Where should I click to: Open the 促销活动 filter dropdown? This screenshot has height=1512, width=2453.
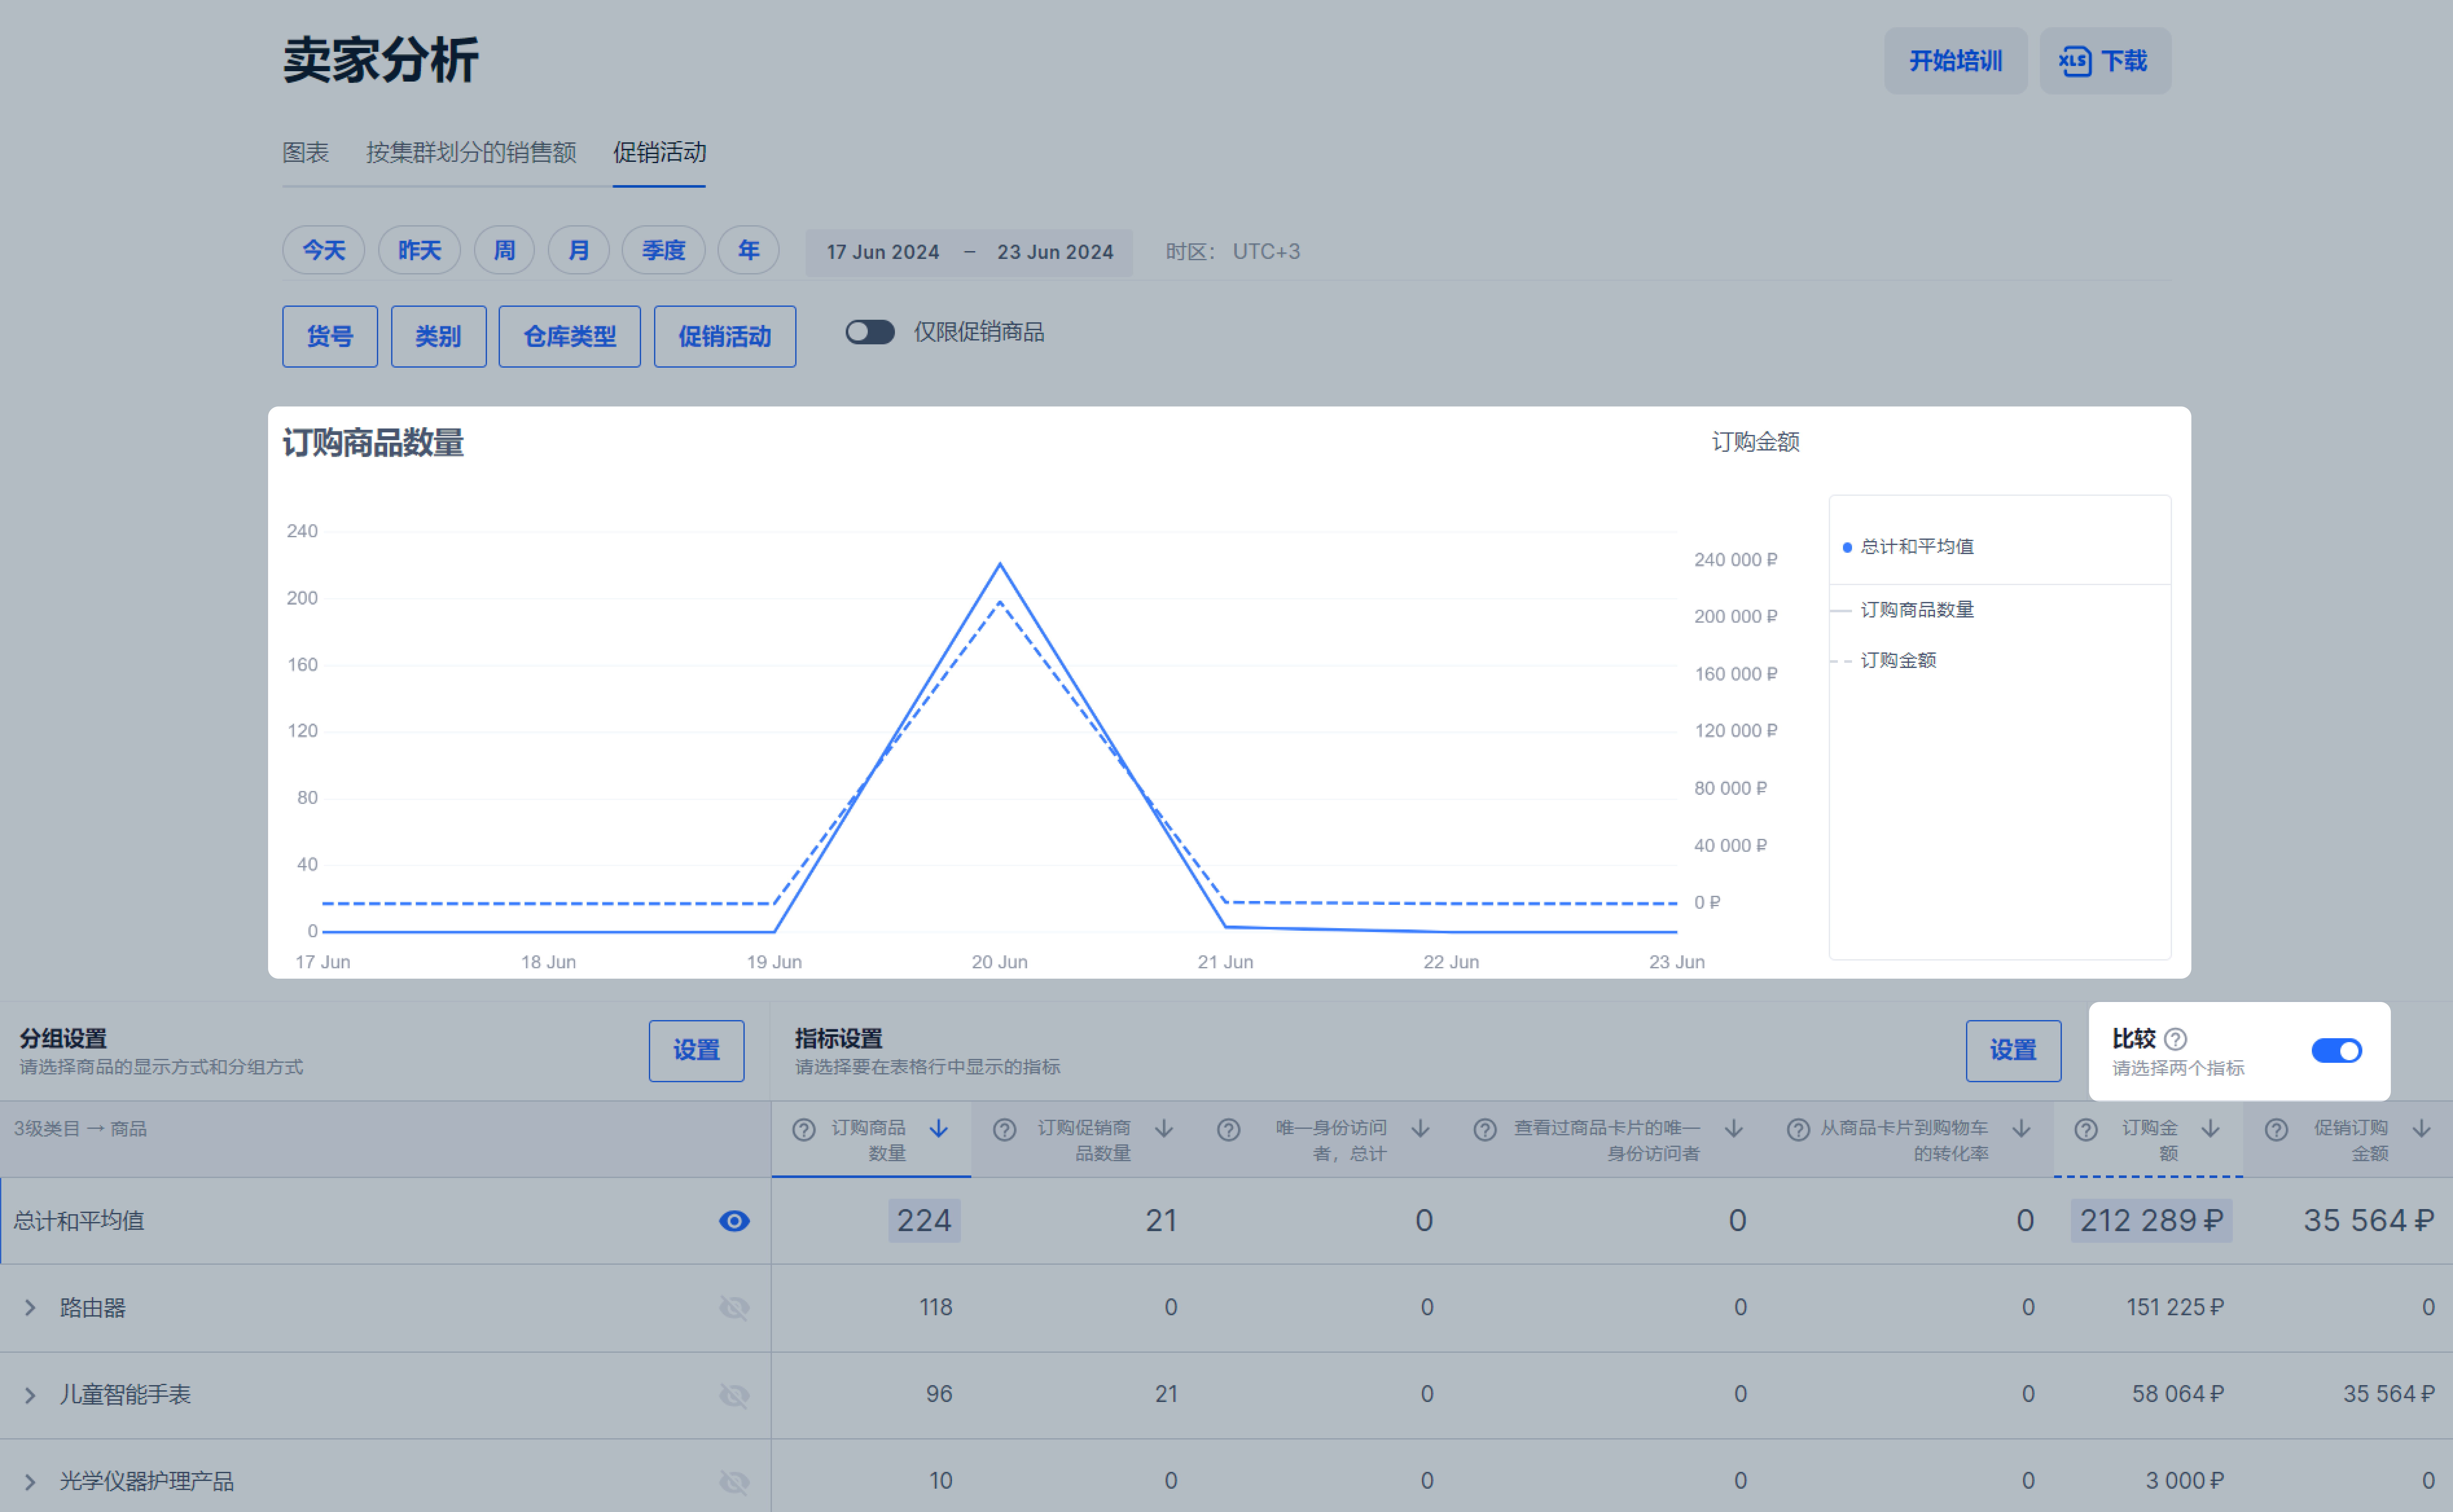click(725, 337)
